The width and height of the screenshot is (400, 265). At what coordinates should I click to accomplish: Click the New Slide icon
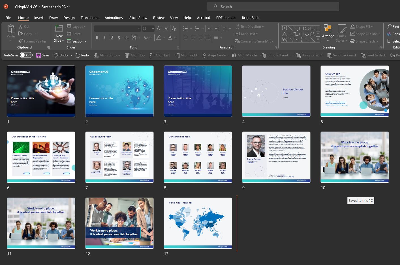click(59, 28)
